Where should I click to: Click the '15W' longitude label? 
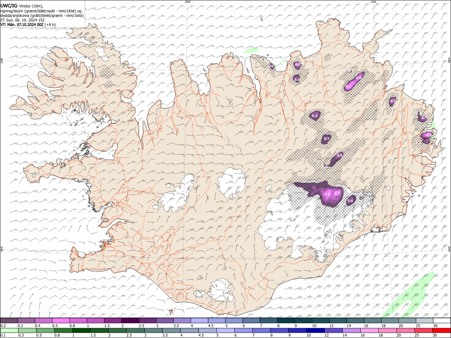point(374,2)
